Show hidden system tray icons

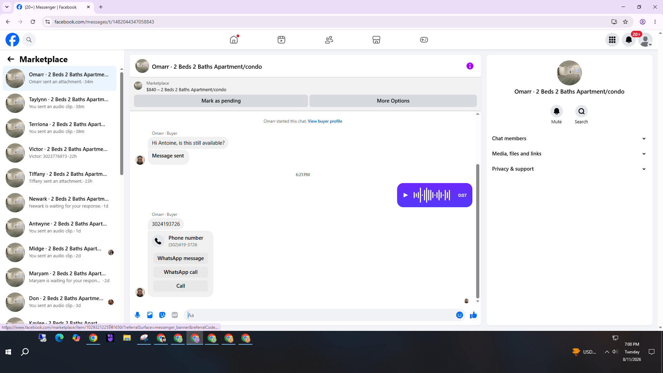click(x=607, y=352)
